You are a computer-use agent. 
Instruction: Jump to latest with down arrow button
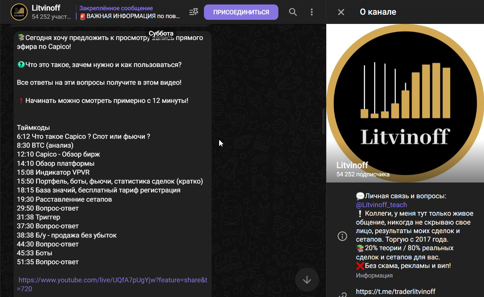point(307,280)
